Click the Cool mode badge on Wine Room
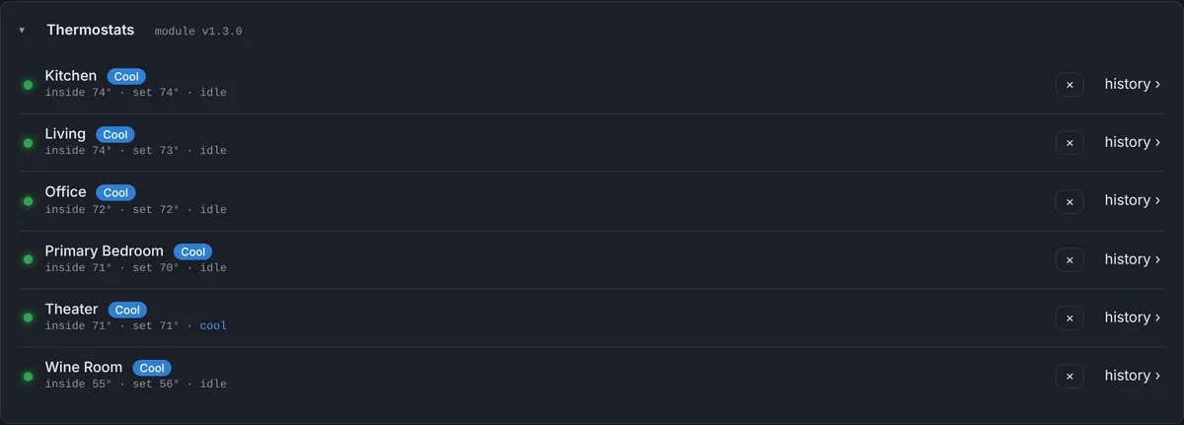The height and width of the screenshot is (425, 1184). 152,368
